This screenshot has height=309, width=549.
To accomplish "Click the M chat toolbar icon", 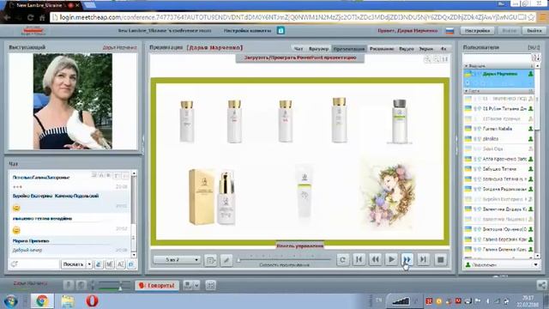I will [x=110, y=264].
